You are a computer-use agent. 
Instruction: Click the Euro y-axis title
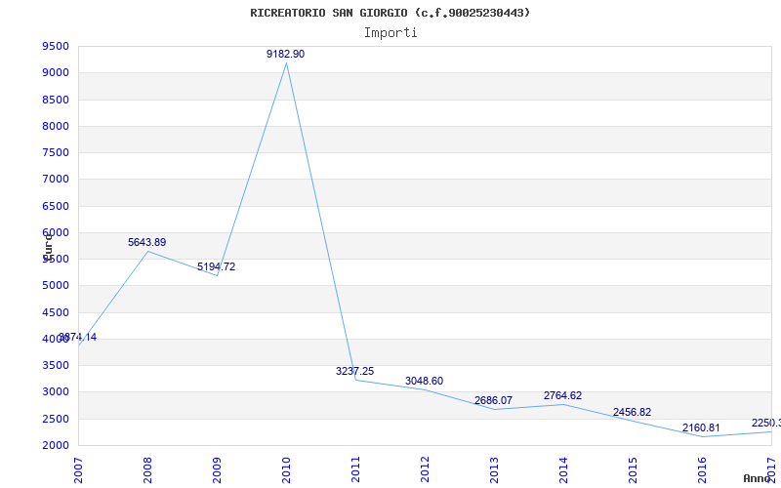[x=48, y=246]
